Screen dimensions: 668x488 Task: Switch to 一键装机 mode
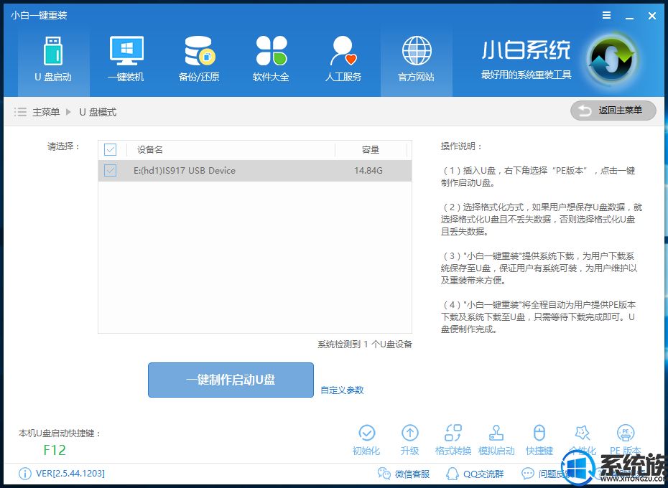pyautogui.click(x=126, y=60)
